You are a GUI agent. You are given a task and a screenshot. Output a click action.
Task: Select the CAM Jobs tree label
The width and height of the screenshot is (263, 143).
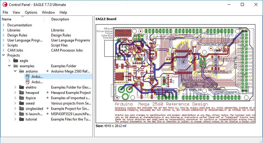tap(15, 50)
